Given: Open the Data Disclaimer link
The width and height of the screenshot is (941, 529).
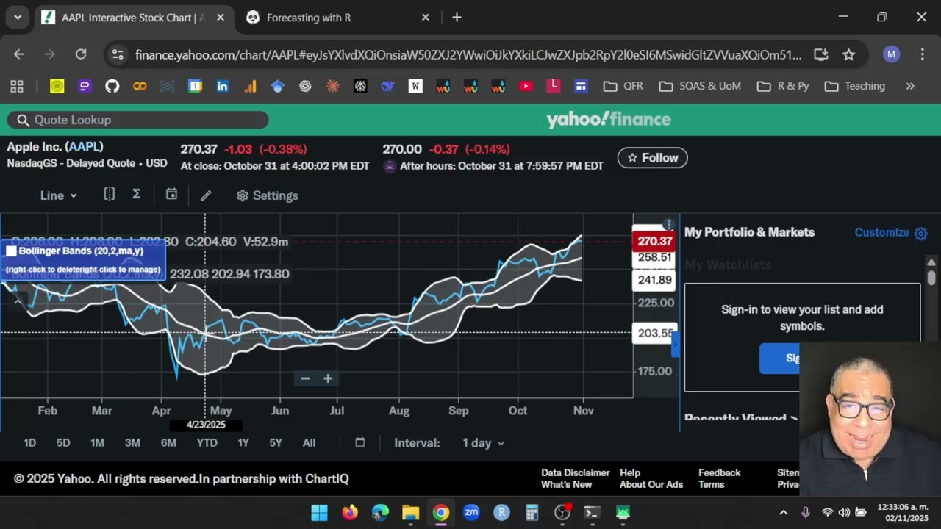Looking at the screenshot, I should click(x=576, y=473).
